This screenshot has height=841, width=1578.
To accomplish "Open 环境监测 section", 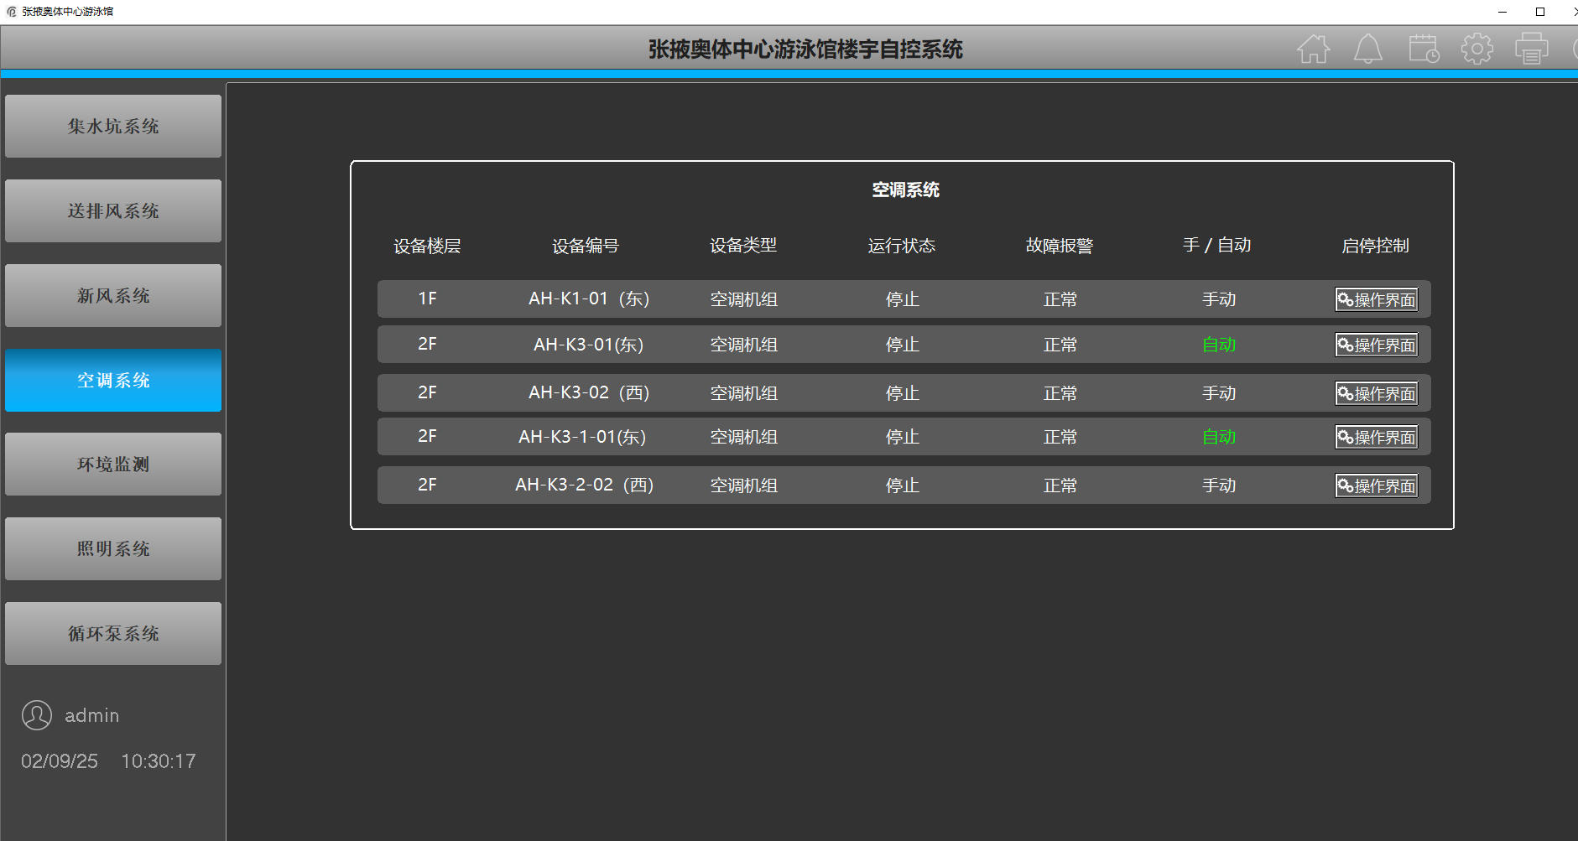I will pos(113,465).
